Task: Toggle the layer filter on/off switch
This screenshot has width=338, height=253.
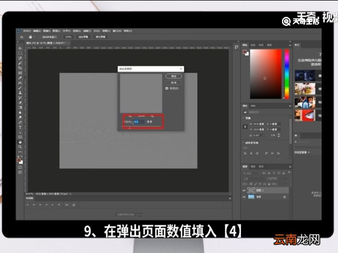Action: [289, 173]
